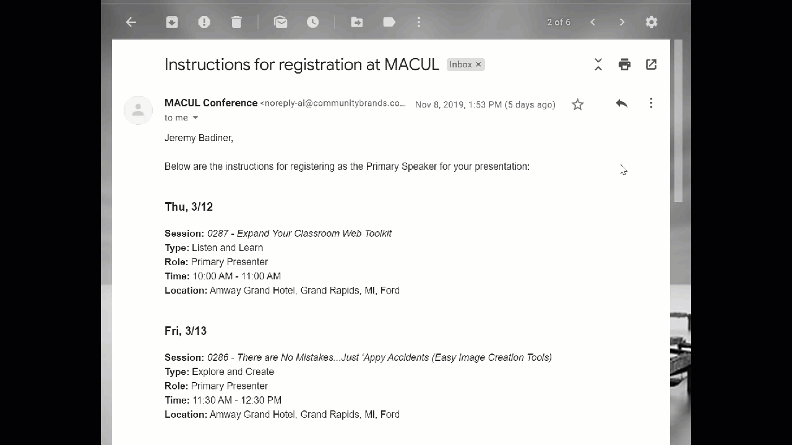The image size is (792, 445).
Task: Mark the message as unread
Action: (x=281, y=22)
